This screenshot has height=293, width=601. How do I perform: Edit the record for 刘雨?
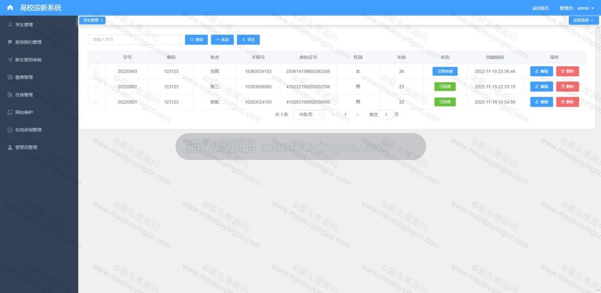coord(542,71)
